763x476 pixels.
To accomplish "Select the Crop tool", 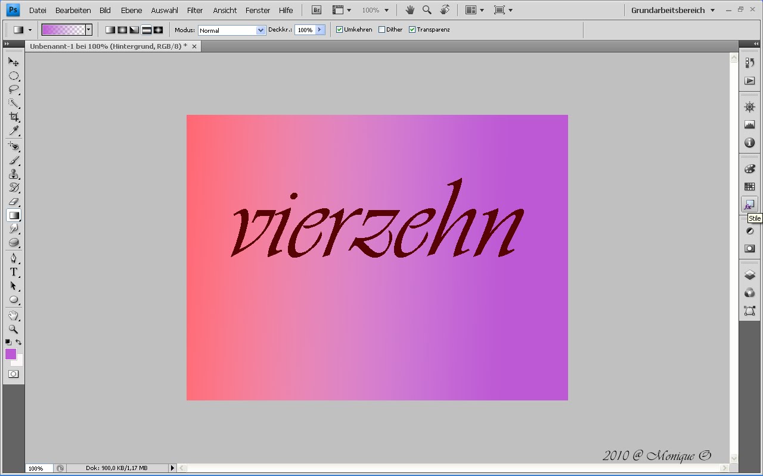I will click(x=13, y=117).
